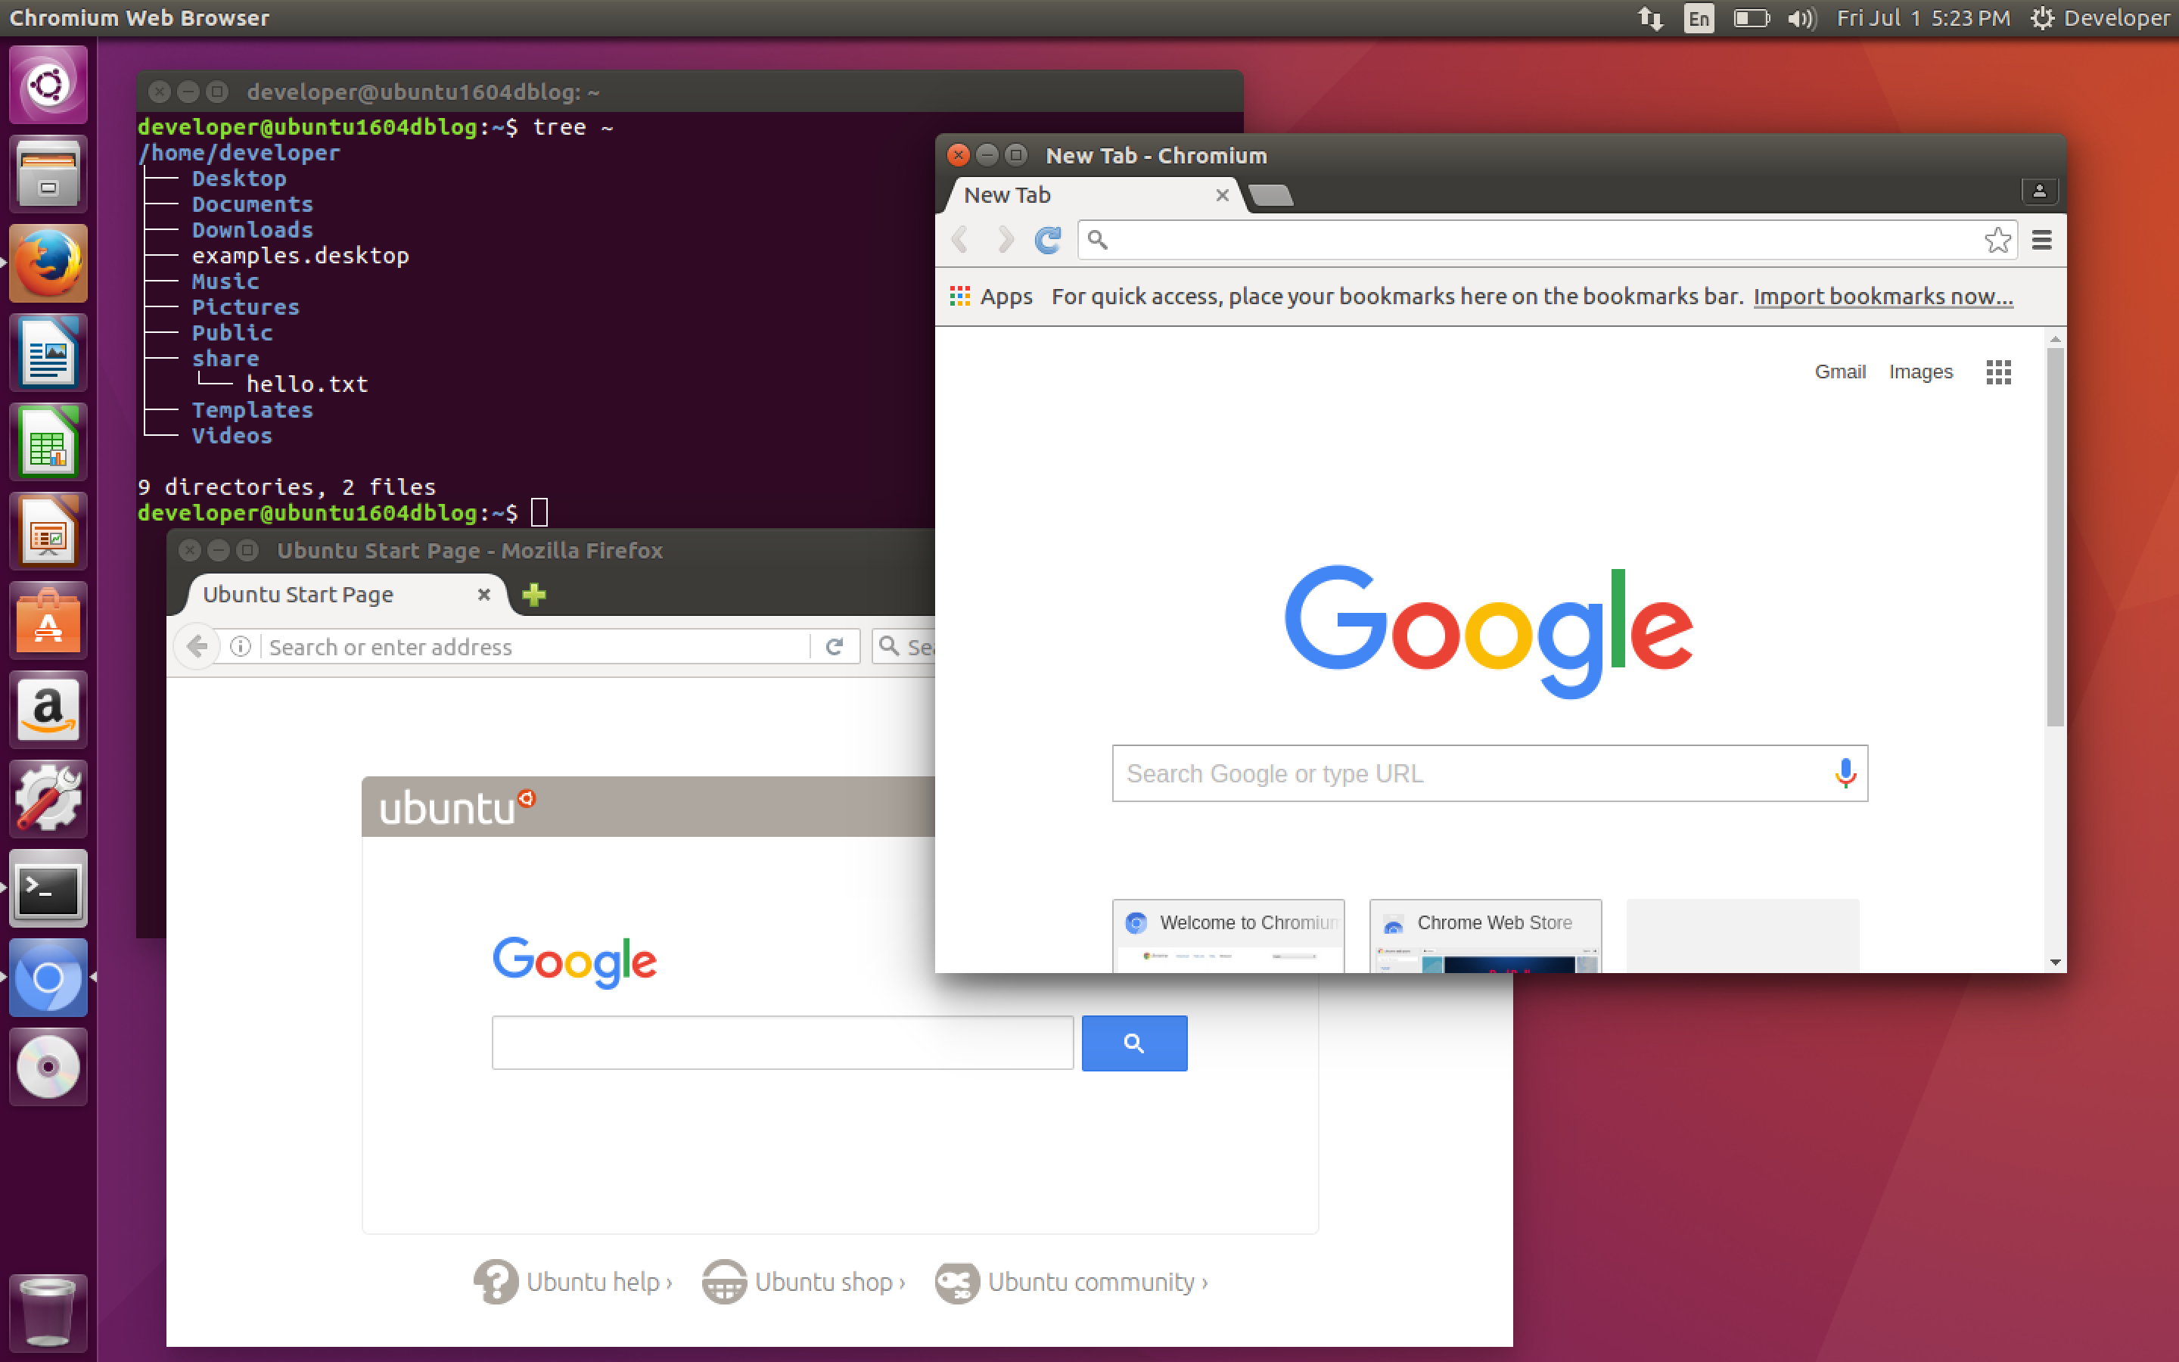Bookmark this page with the star icon
This screenshot has width=2179, height=1362.
tap(1996, 240)
